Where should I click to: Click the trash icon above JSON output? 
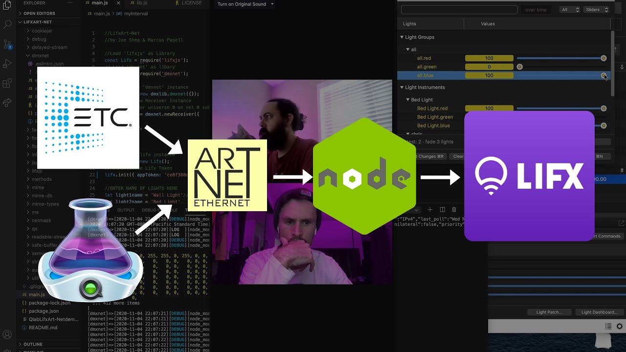pyautogui.click(x=454, y=210)
